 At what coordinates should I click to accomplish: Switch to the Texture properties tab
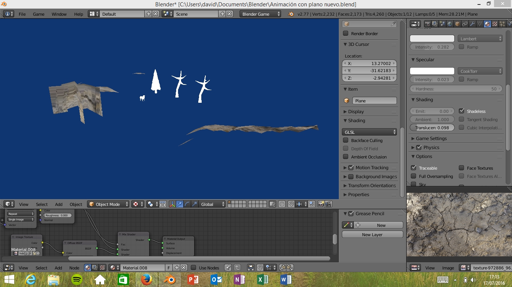[x=495, y=24]
